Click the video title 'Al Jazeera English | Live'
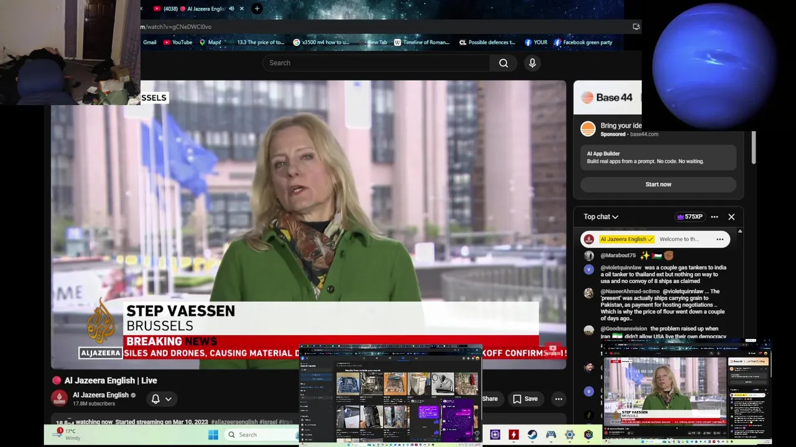Image resolution: width=796 pixels, height=447 pixels. (111, 381)
